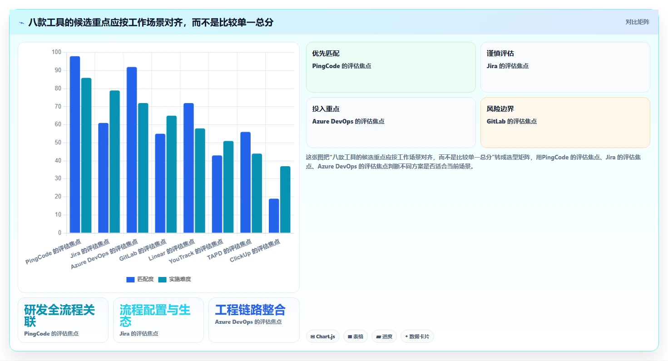Click the 'Azure DevOps 的评估焦点' x-axis label
The width and height of the screenshot is (668, 361).
coord(105,254)
